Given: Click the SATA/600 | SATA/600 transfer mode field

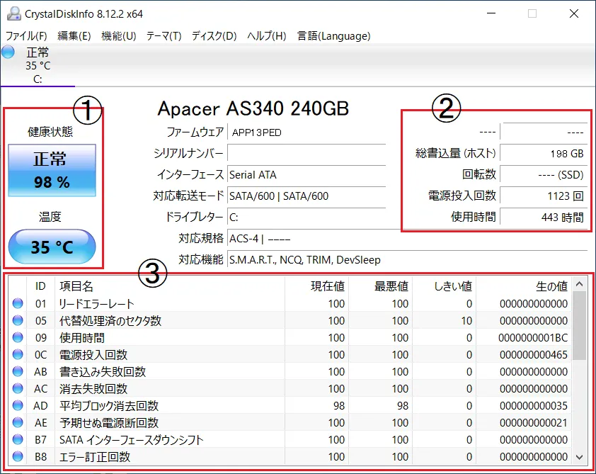Looking at the screenshot, I should click(x=306, y=196).
